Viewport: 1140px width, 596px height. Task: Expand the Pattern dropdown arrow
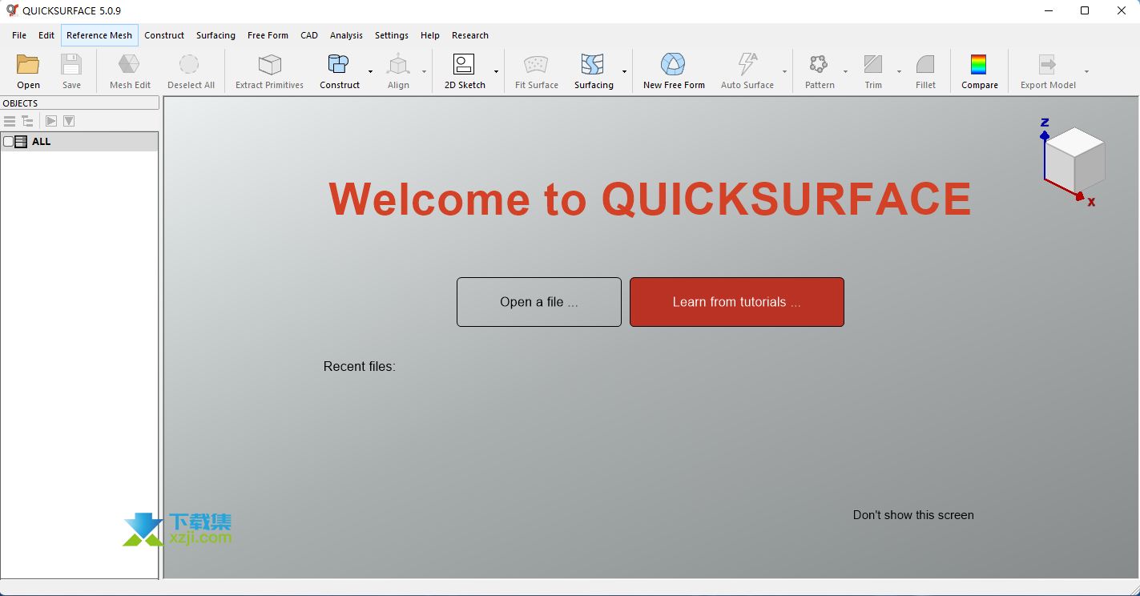[845, 72]
